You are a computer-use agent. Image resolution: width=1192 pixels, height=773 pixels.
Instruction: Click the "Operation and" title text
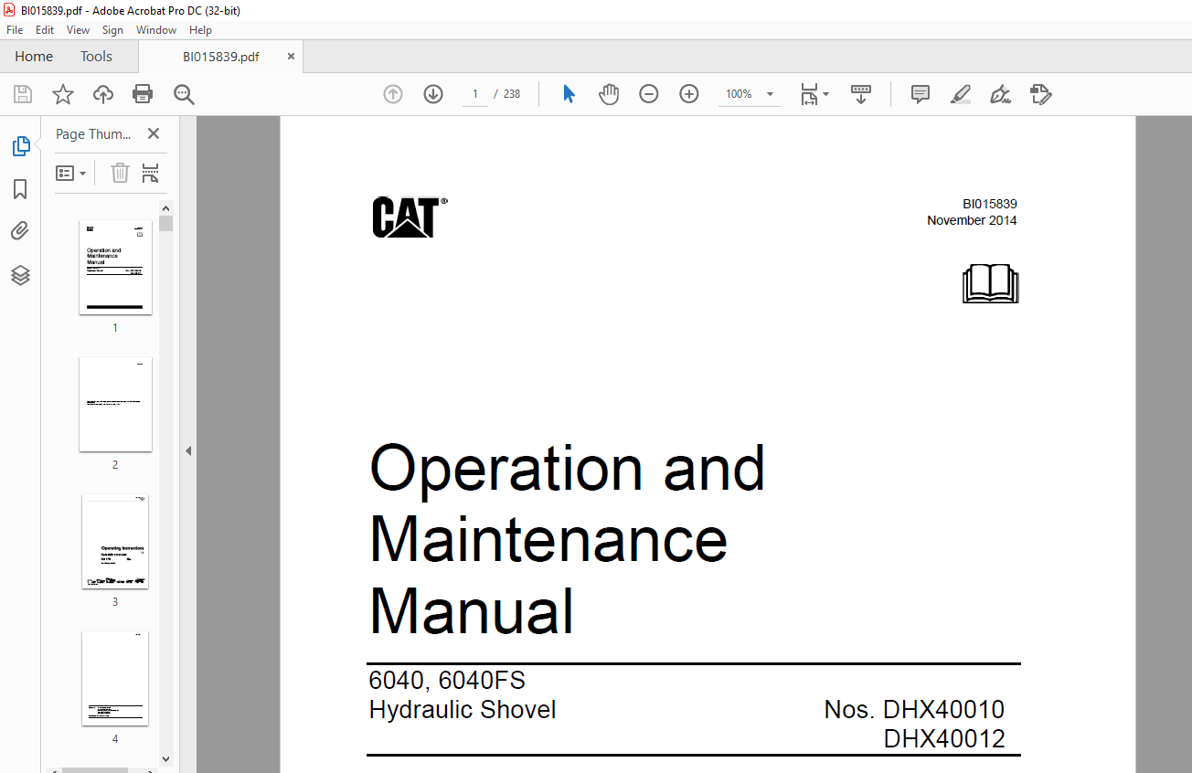pos(567,468)
